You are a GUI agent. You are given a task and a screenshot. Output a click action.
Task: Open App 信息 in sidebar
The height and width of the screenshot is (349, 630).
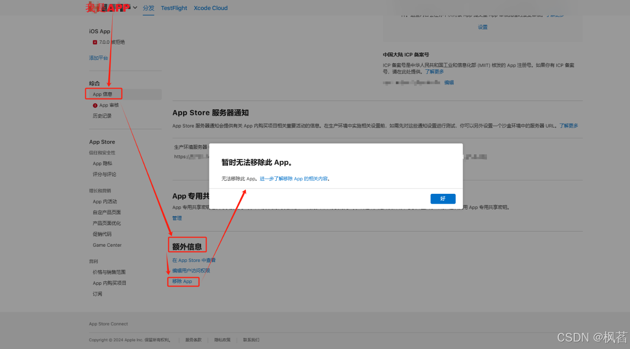coord(102,94)
